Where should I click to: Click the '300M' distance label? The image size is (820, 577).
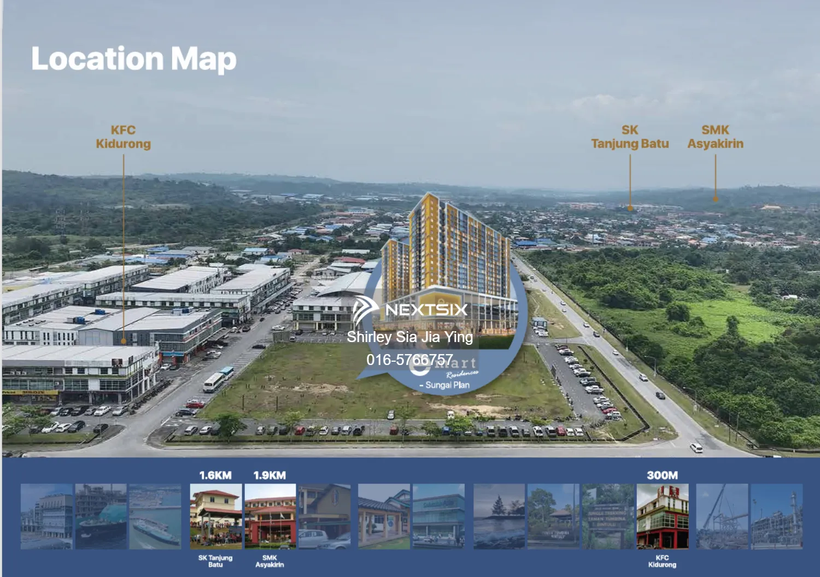[663, 476]
